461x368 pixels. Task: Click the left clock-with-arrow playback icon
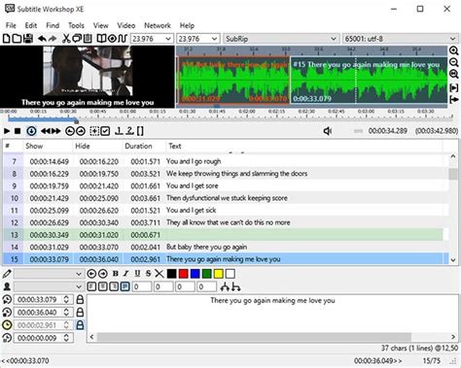70,131
